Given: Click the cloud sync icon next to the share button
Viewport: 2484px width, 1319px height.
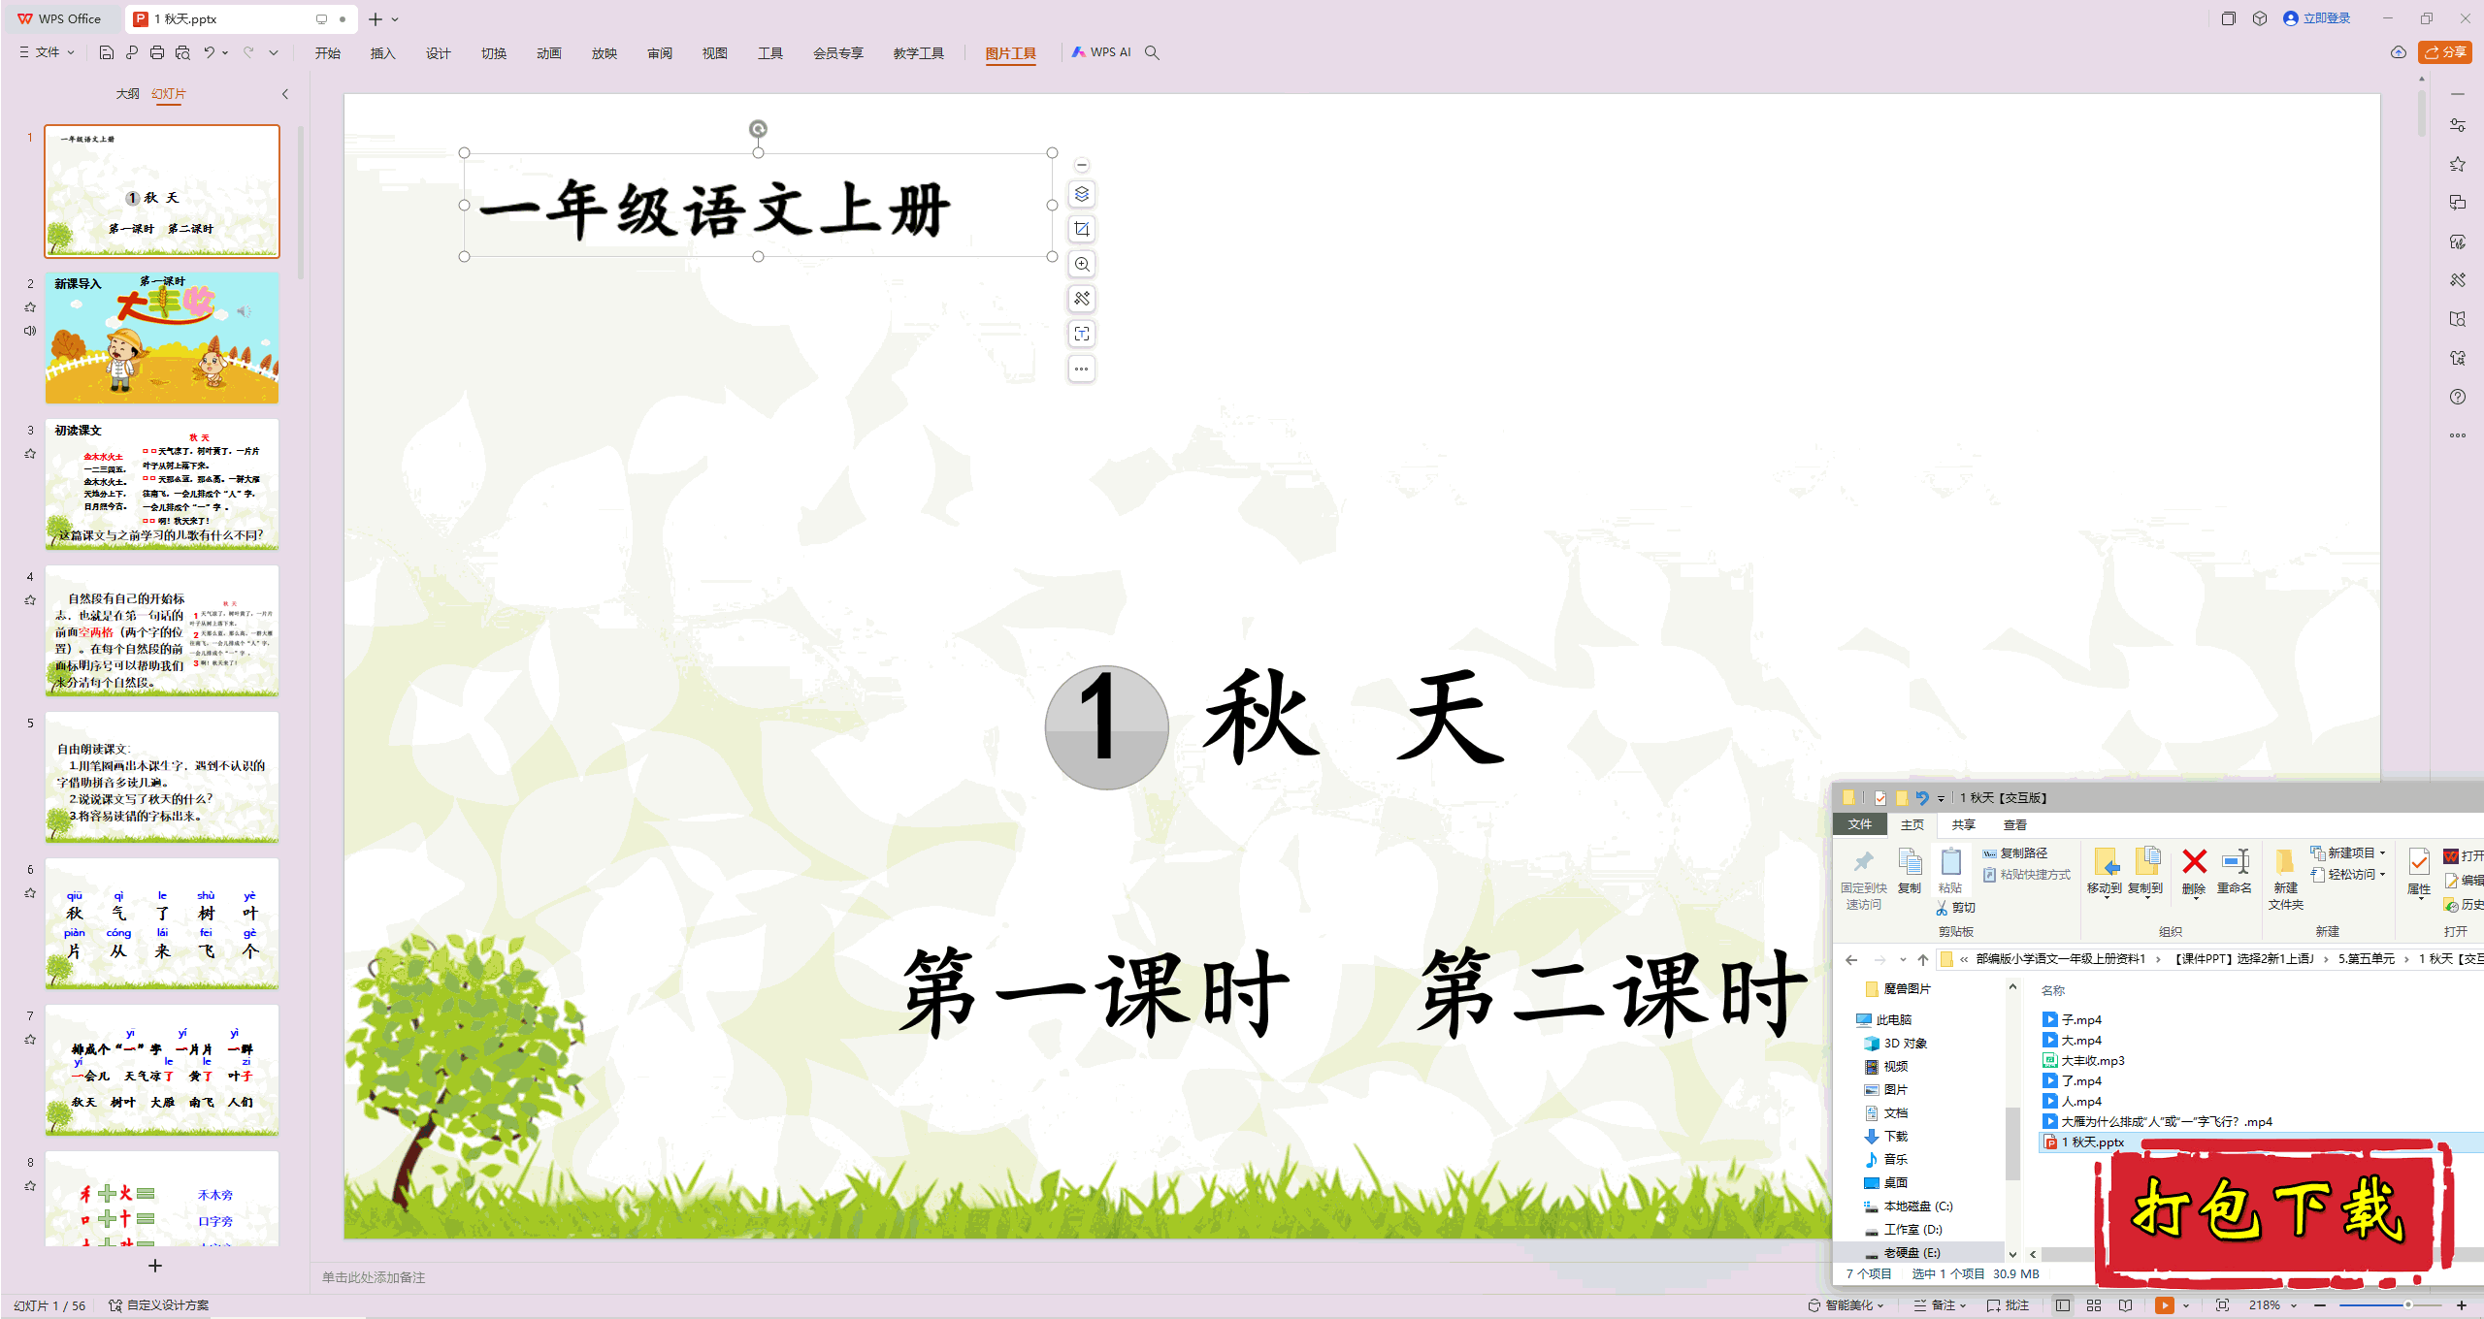Looking at the screenshot, I should click(x=2399, y=52).
